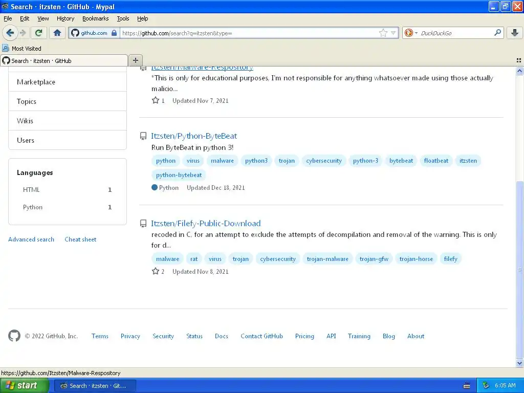Open the Itzsten/Malware-Respository repository link
Screen dimensions: 524x393
[x=202, y=68]
